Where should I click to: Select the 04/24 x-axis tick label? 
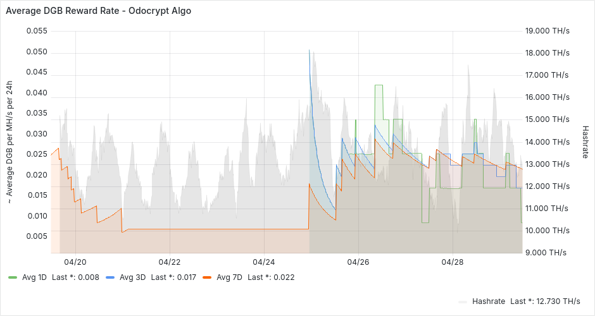click(x=264, y=261)
